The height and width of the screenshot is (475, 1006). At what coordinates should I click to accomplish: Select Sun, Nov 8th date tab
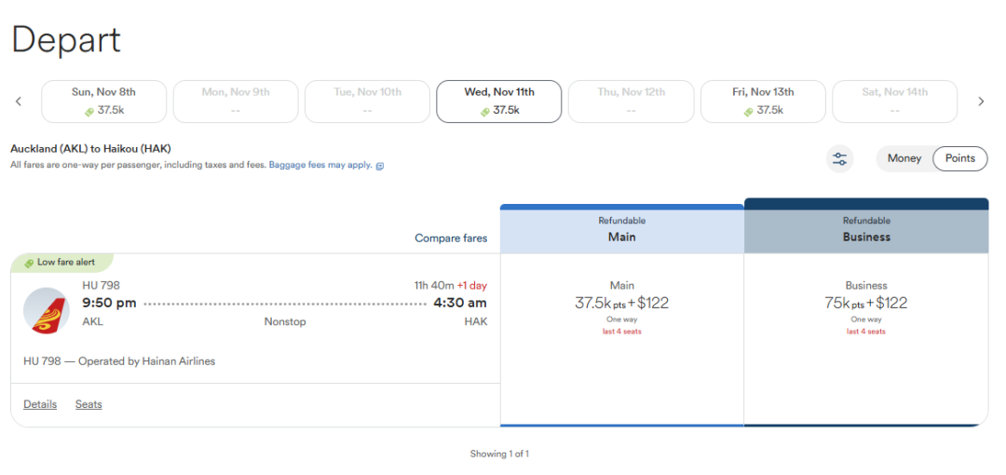[104, 102]
